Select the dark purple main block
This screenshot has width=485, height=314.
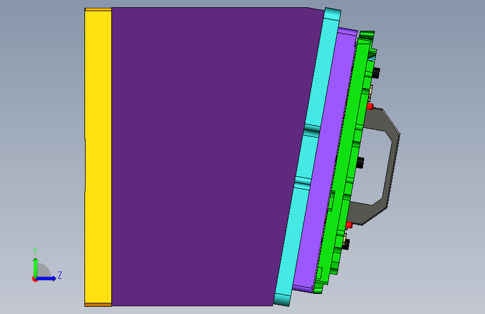[x=204, y=156]
